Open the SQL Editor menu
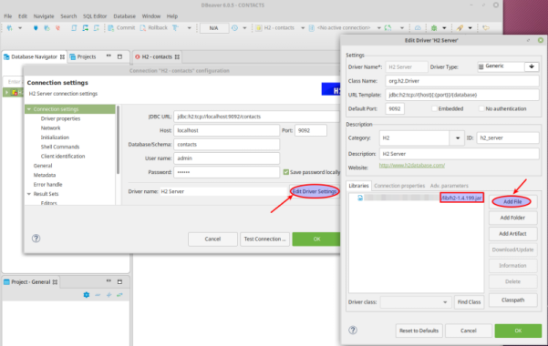The image size is (548, 346). [x=95, y=16]
